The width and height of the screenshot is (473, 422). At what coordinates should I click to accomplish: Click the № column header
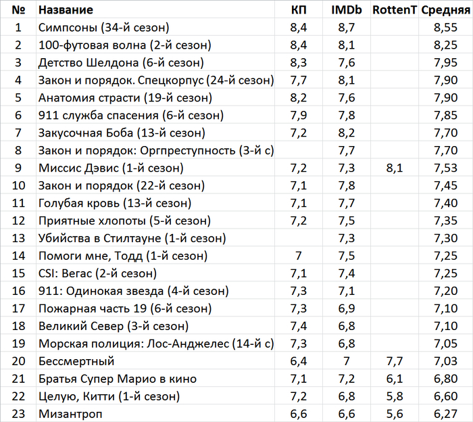click(x=19, y=10)
